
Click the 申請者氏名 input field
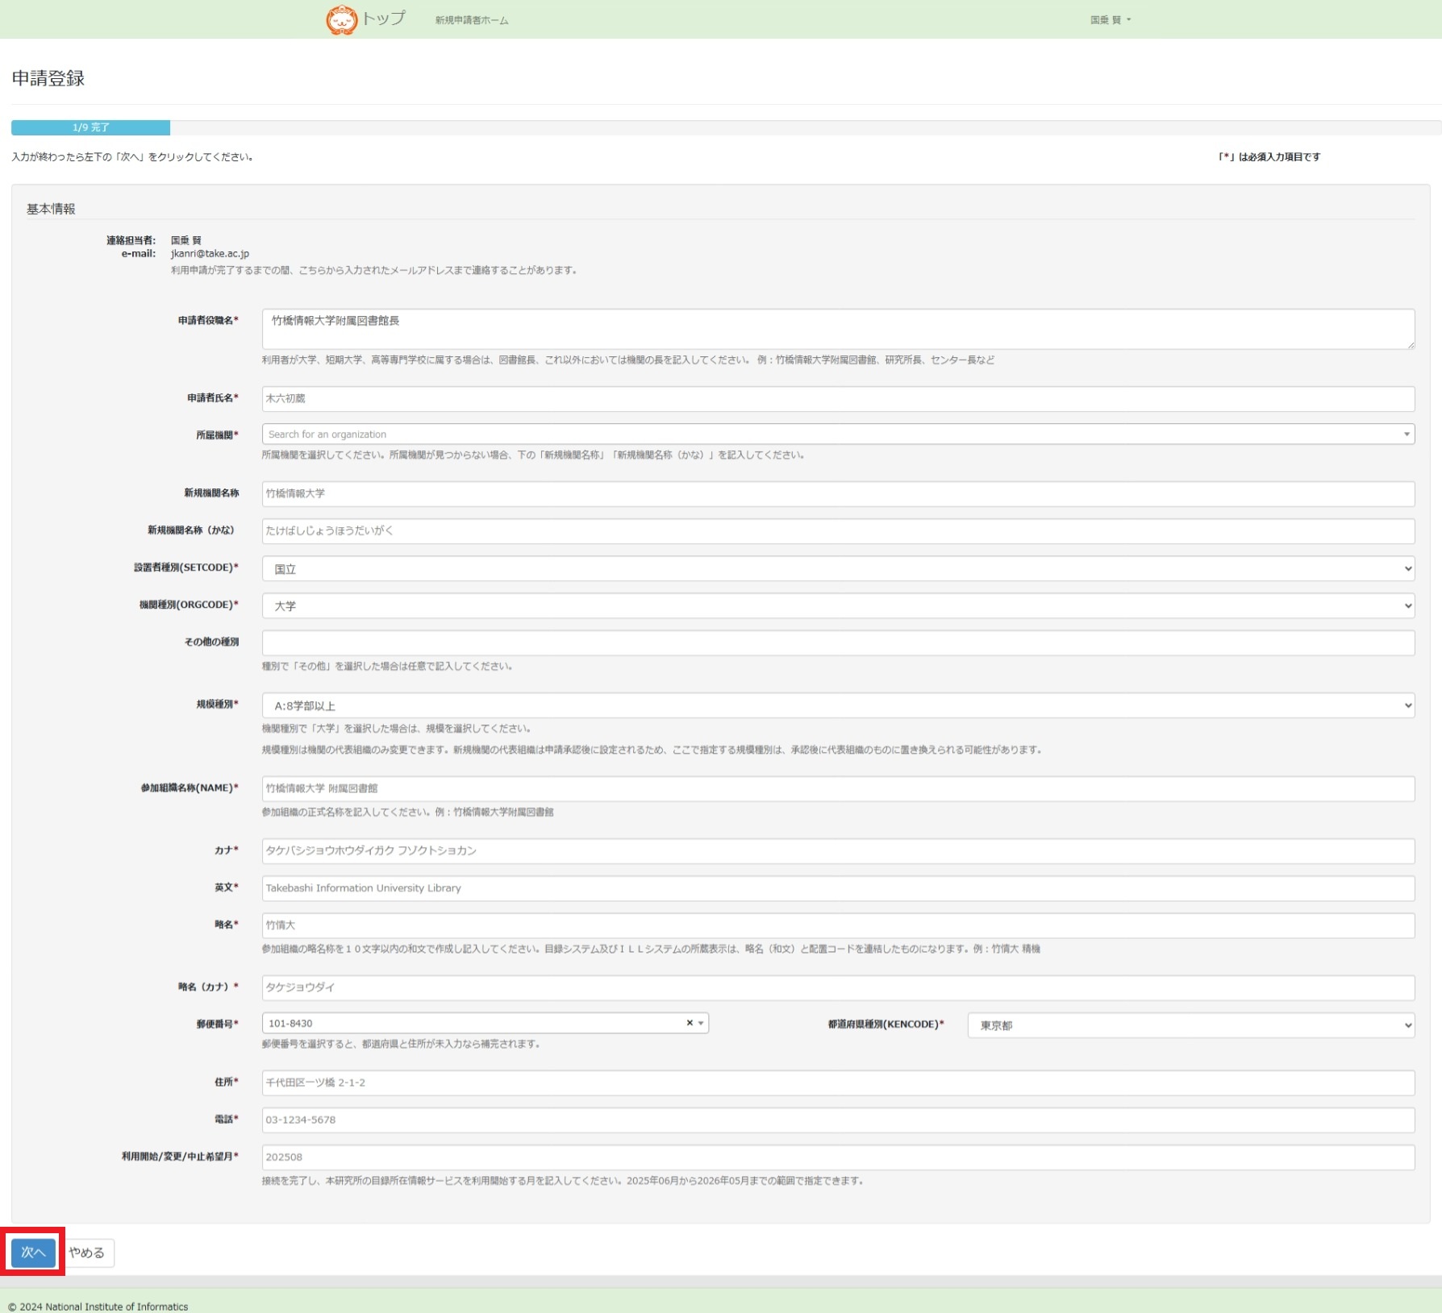tap(838, 398)
